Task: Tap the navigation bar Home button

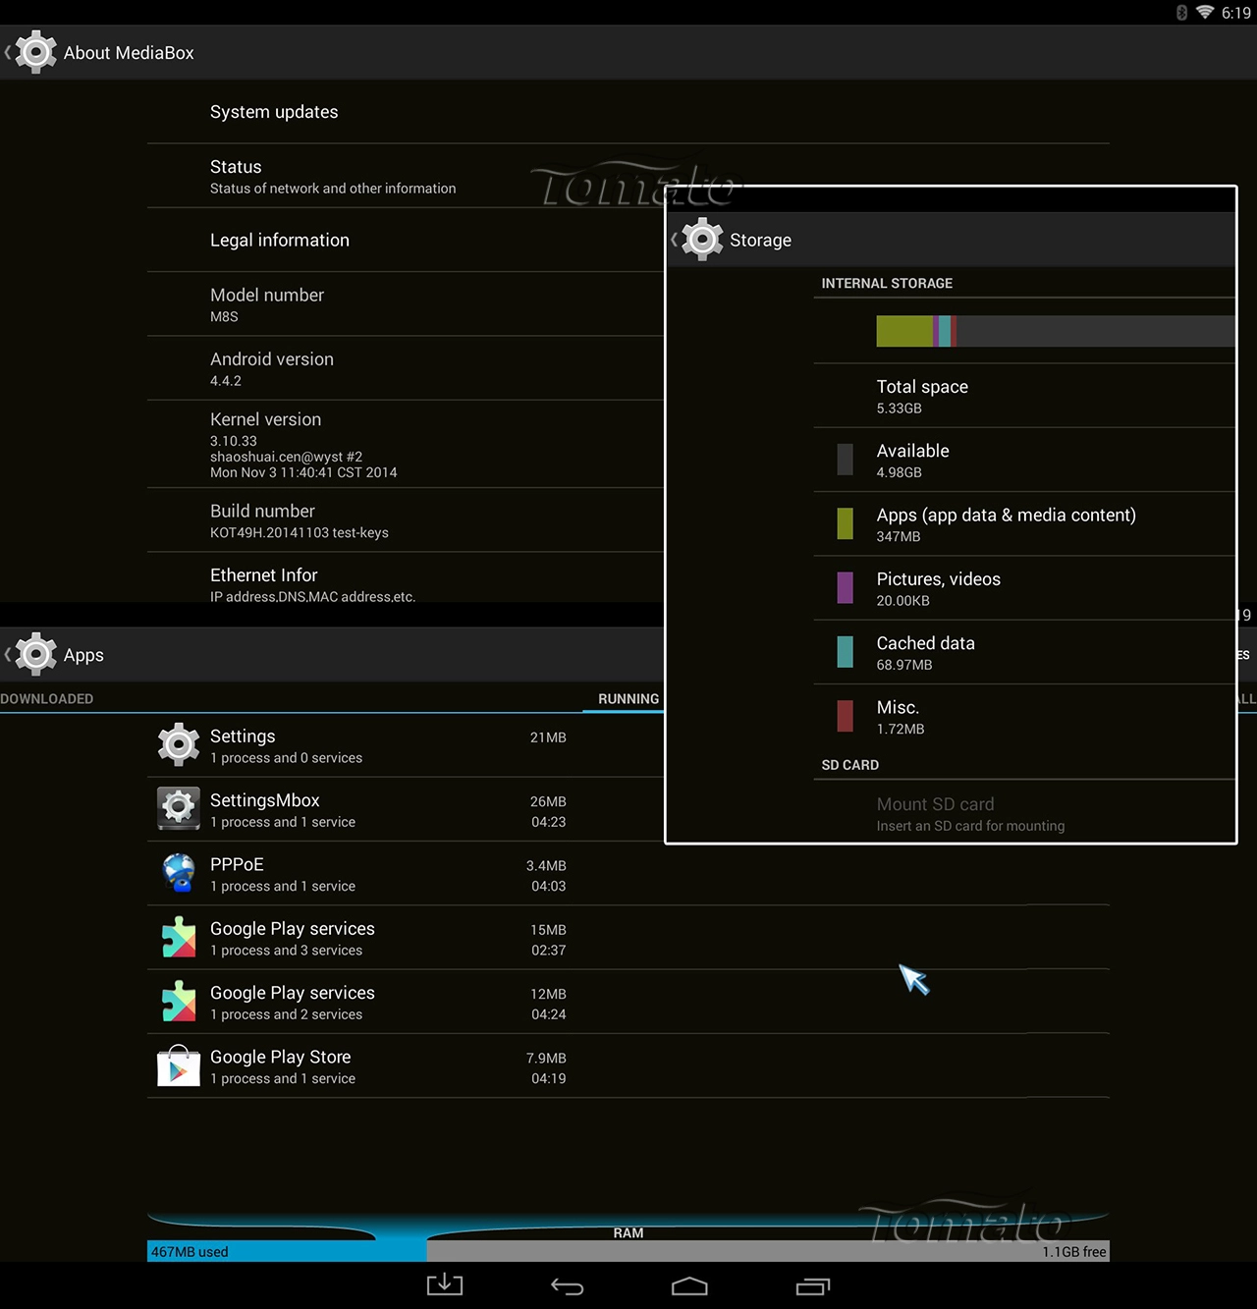Action: click(x=689, y=1286)
